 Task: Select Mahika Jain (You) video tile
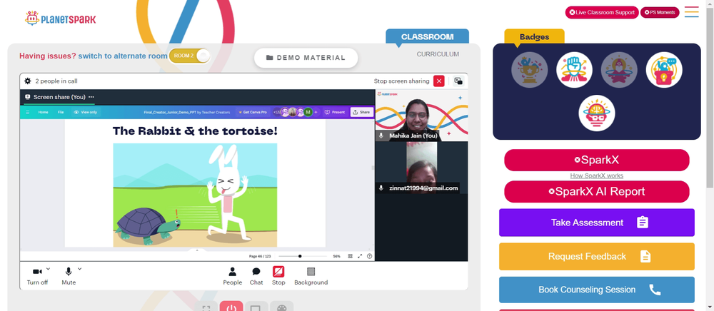pos(422,115)
